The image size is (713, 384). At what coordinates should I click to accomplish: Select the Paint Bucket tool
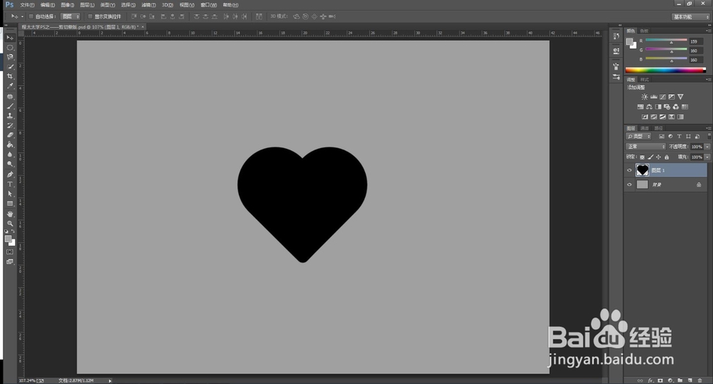click(x=10, y=145)
